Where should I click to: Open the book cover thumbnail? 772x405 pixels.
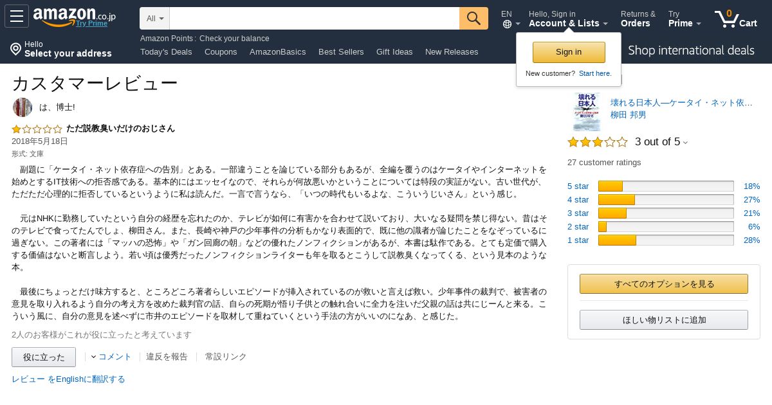coord(586,111)
